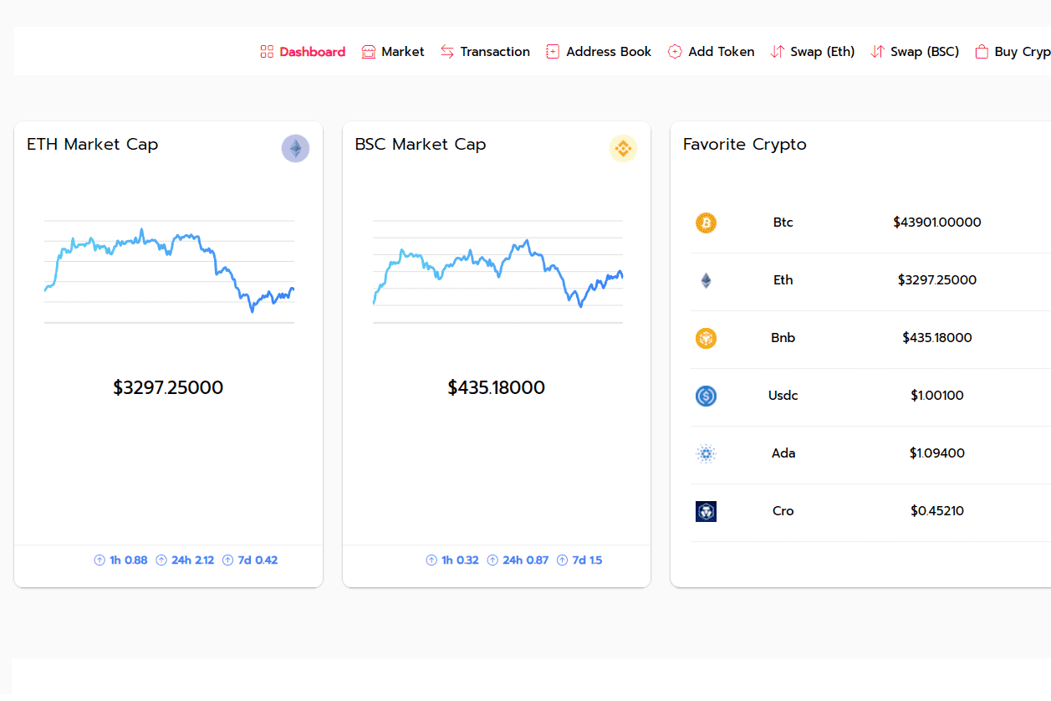Click the 24h 0.87 indicator on BSC card
The image size is (1051, 701).
coord(518,560)
